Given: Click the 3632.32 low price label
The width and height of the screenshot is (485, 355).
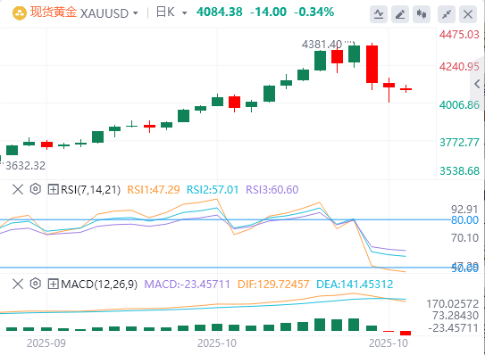Looking at the screenshot, I should click(x=25, y=166).
